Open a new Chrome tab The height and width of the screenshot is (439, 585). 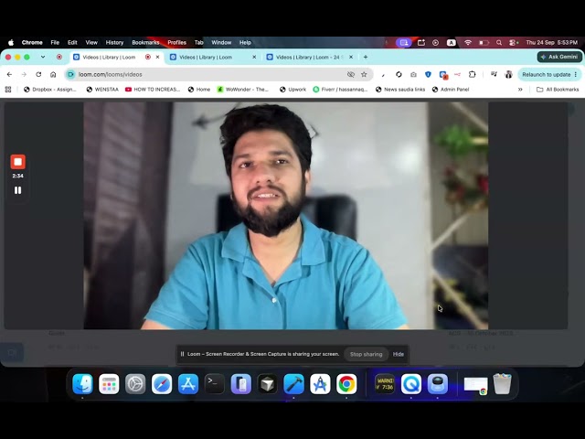pyautogui.click(x=366, y=57)
